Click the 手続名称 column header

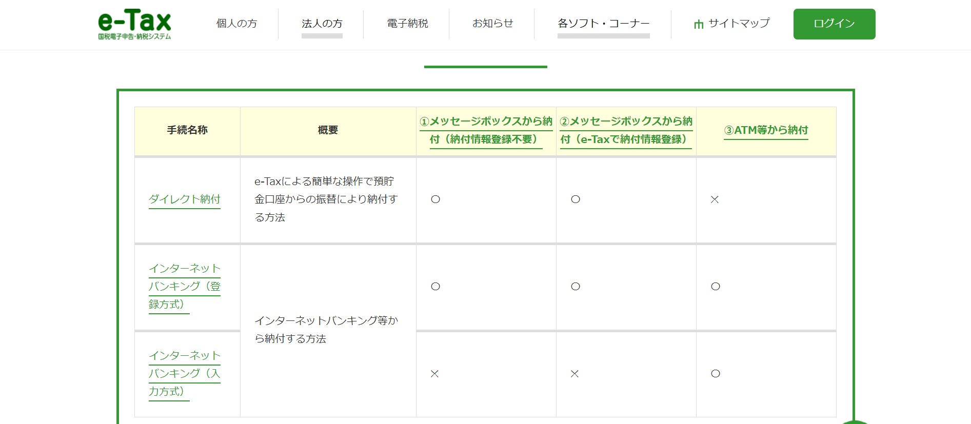point(187,130)
